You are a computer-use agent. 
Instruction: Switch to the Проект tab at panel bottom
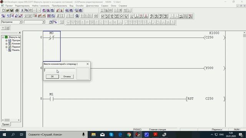coord(6,124)
